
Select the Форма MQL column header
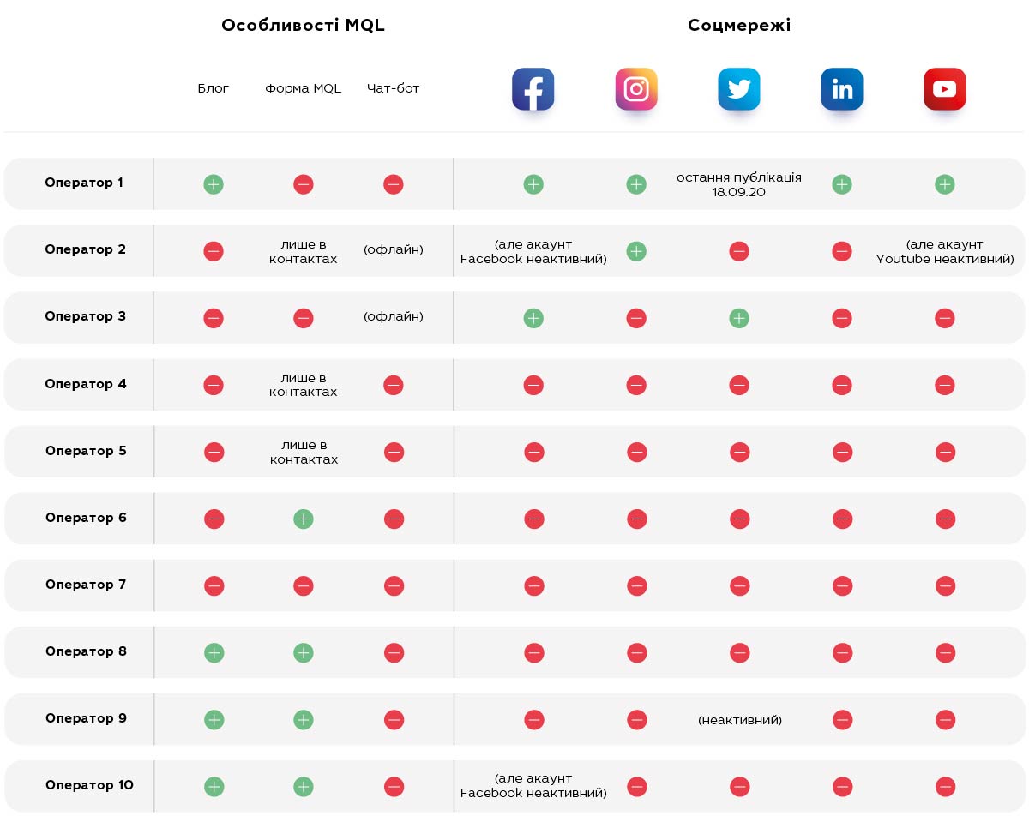click(304, 88)
